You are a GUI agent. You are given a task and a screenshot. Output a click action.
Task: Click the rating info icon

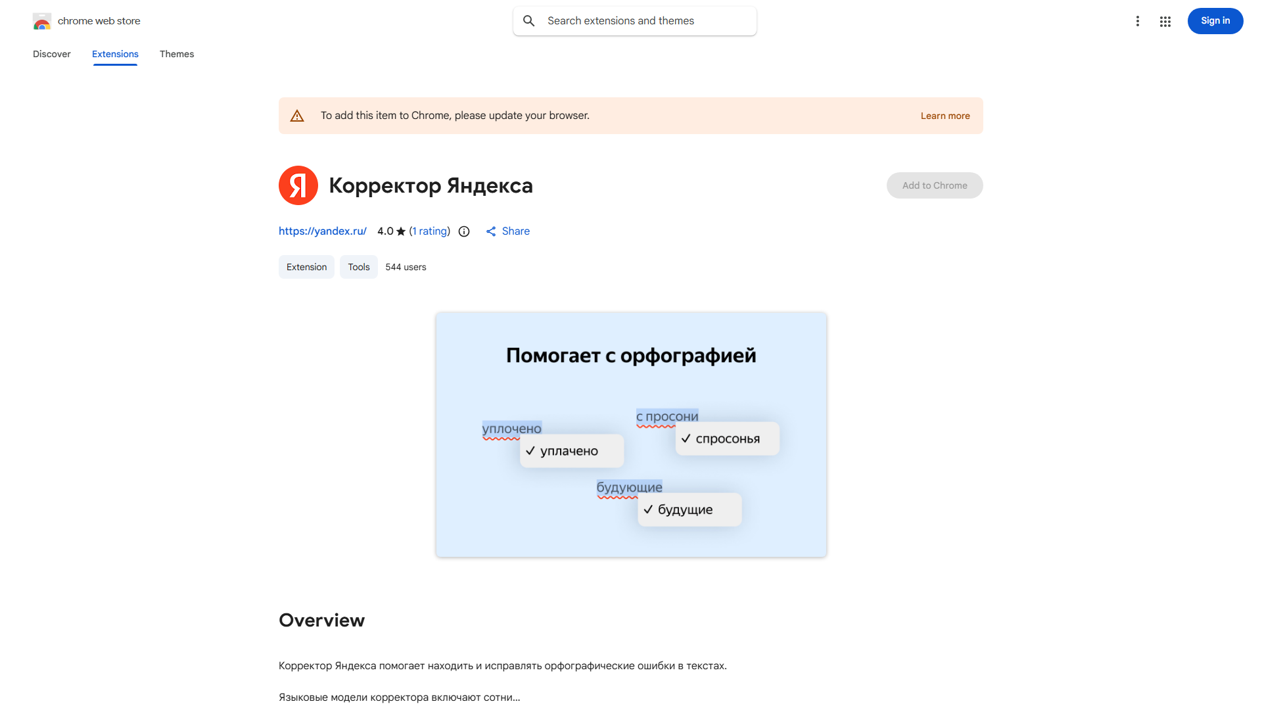(464, 231)
